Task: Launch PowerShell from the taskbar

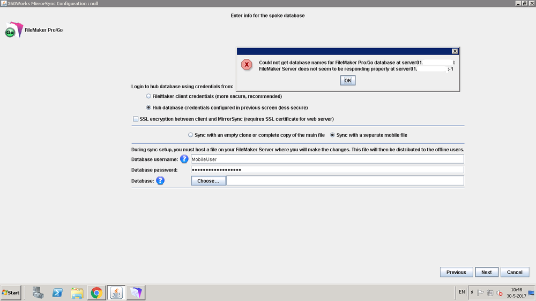Action: (x=57, y=292)
